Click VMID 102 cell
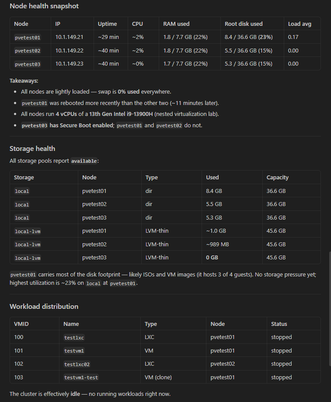The width and height of the screenshot is (331, 402). click(x=19, y=364)
